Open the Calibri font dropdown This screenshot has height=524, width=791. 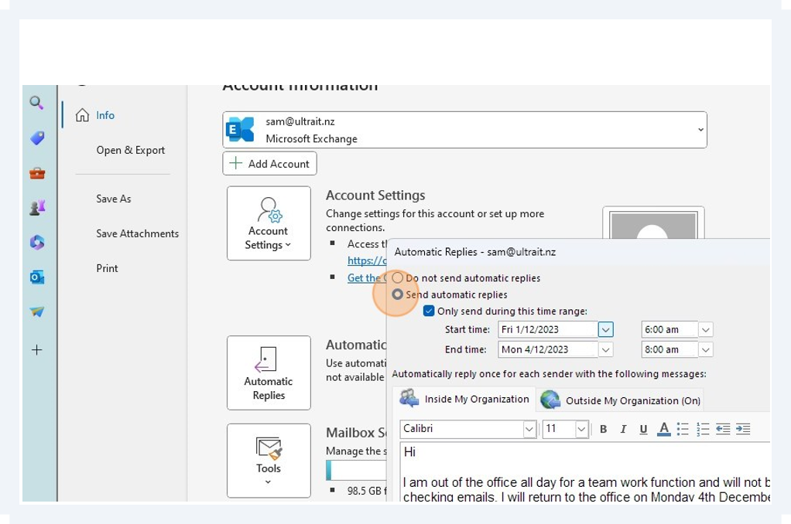(x=529, y=429)
